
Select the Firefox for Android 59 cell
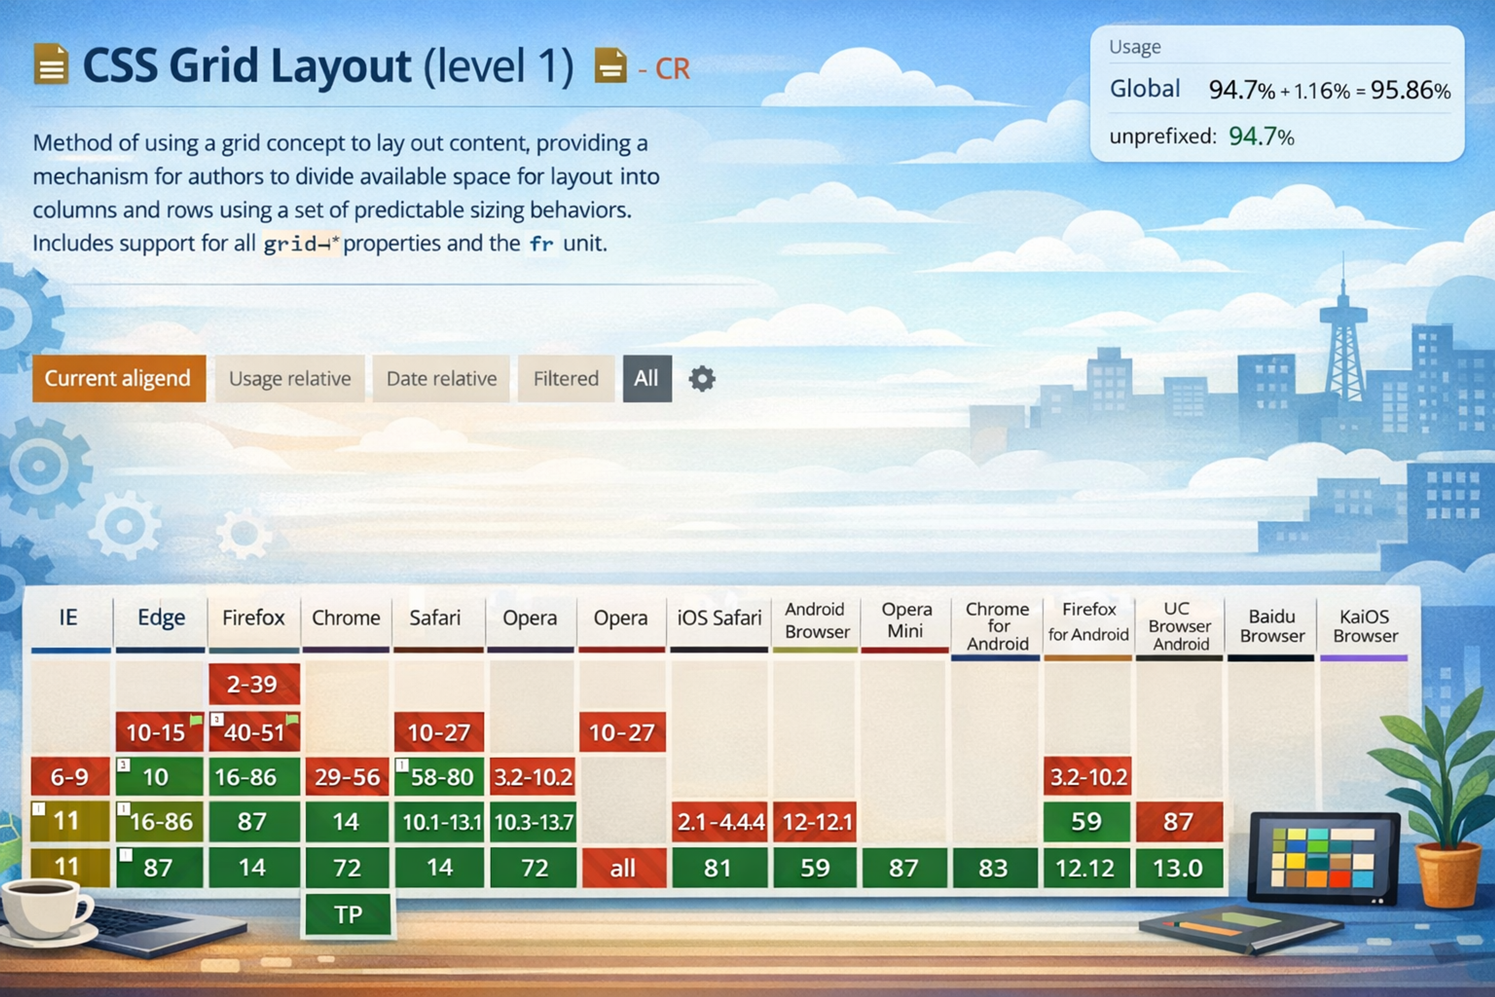[x=1087, y=821]
